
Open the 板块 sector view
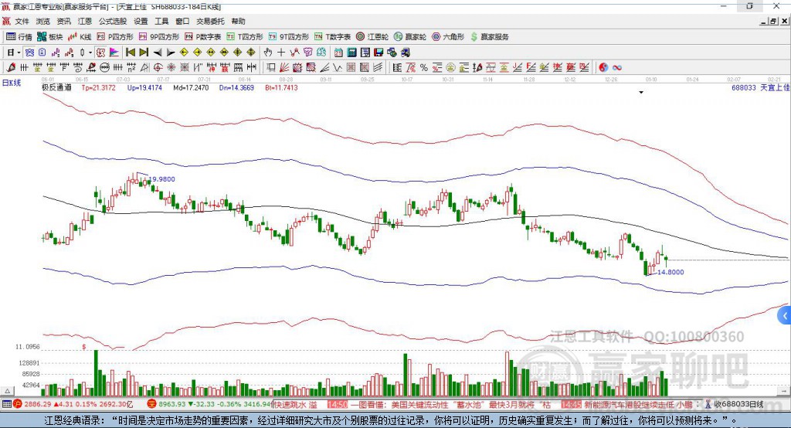(x=50, y=37)
